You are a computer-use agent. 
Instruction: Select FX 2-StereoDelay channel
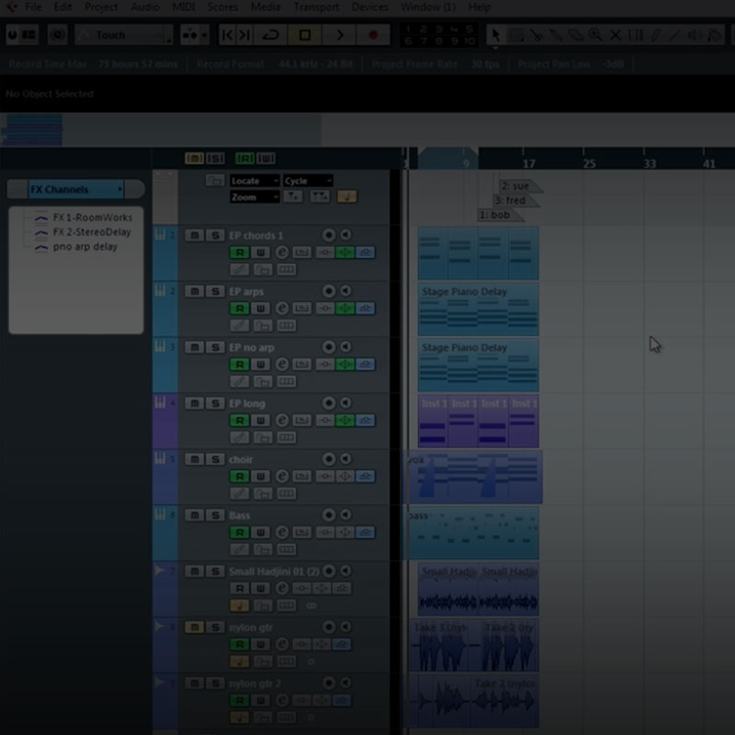pyautogui.click(x=92, y=232)
